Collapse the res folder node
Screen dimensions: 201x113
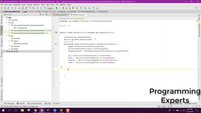click(x=7, y=36)
